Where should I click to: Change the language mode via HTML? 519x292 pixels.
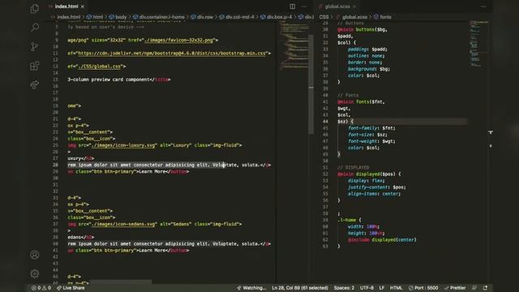(x=396, y=288)
